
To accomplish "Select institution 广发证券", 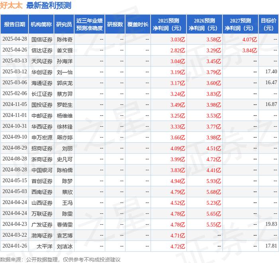I will 42,225.
